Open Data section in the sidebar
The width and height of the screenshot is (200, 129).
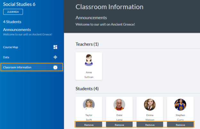click(x=32, y=57)
